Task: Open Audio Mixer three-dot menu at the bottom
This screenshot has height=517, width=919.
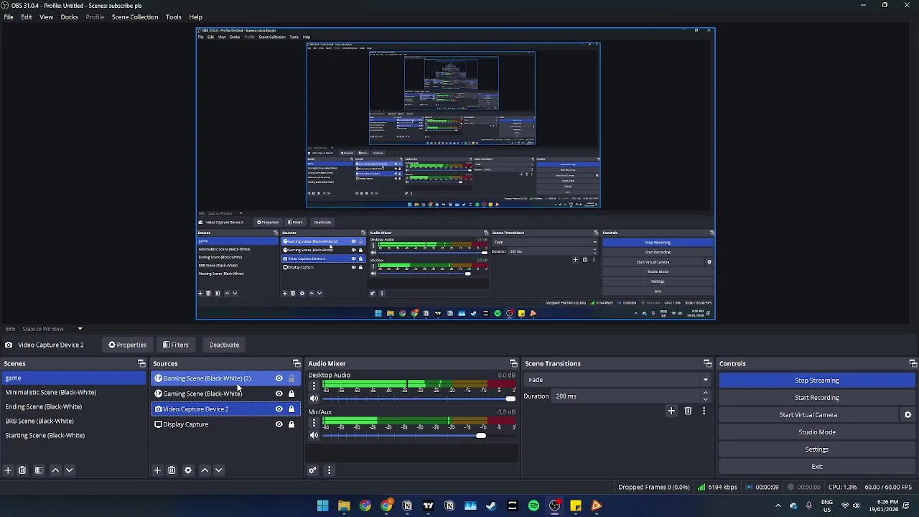Action: point(329,470)
